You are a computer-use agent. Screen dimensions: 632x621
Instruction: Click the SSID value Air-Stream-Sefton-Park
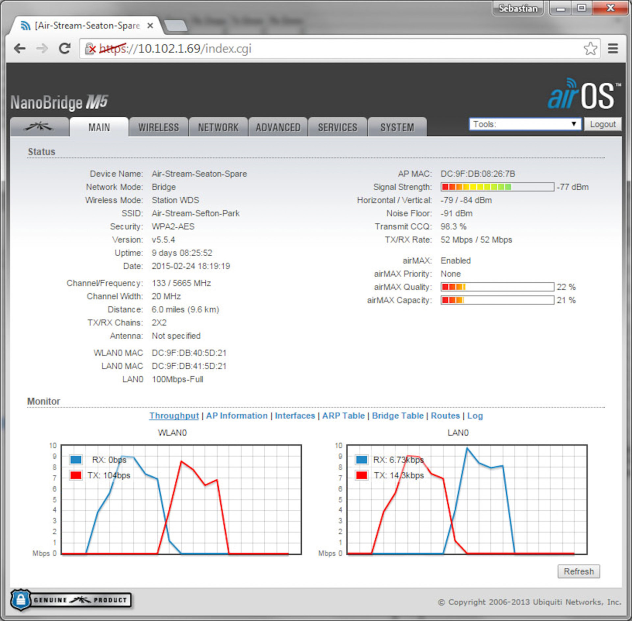click(x=196, y=213)
